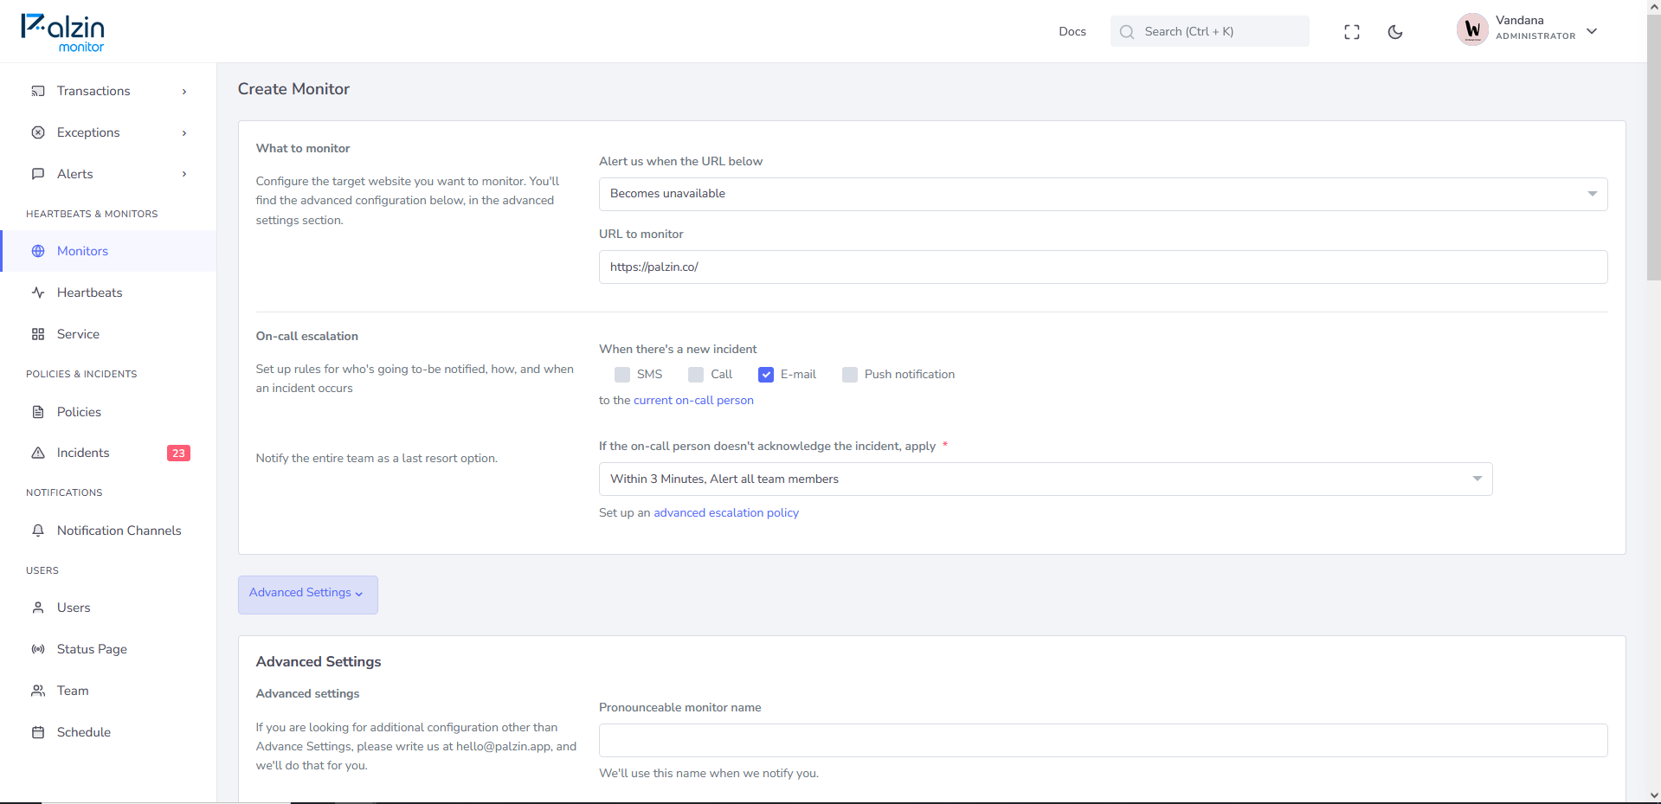
Task: Open the Policies menu item
Action: pos(108,412)
